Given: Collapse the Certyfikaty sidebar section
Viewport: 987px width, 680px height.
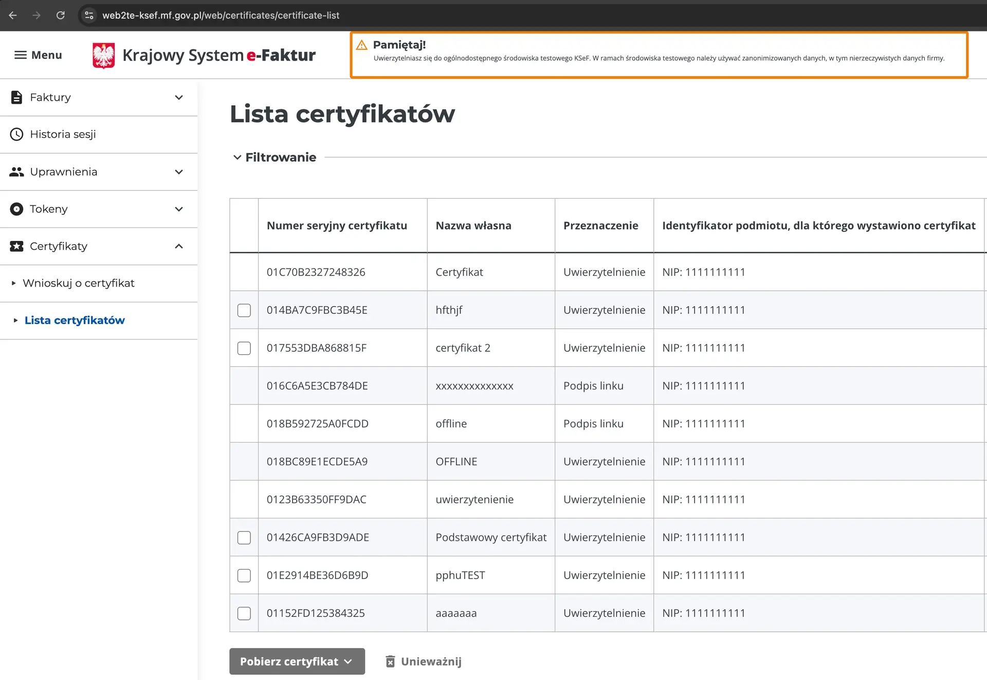Looking at the screenshot, I should click(x=179, y=246).
